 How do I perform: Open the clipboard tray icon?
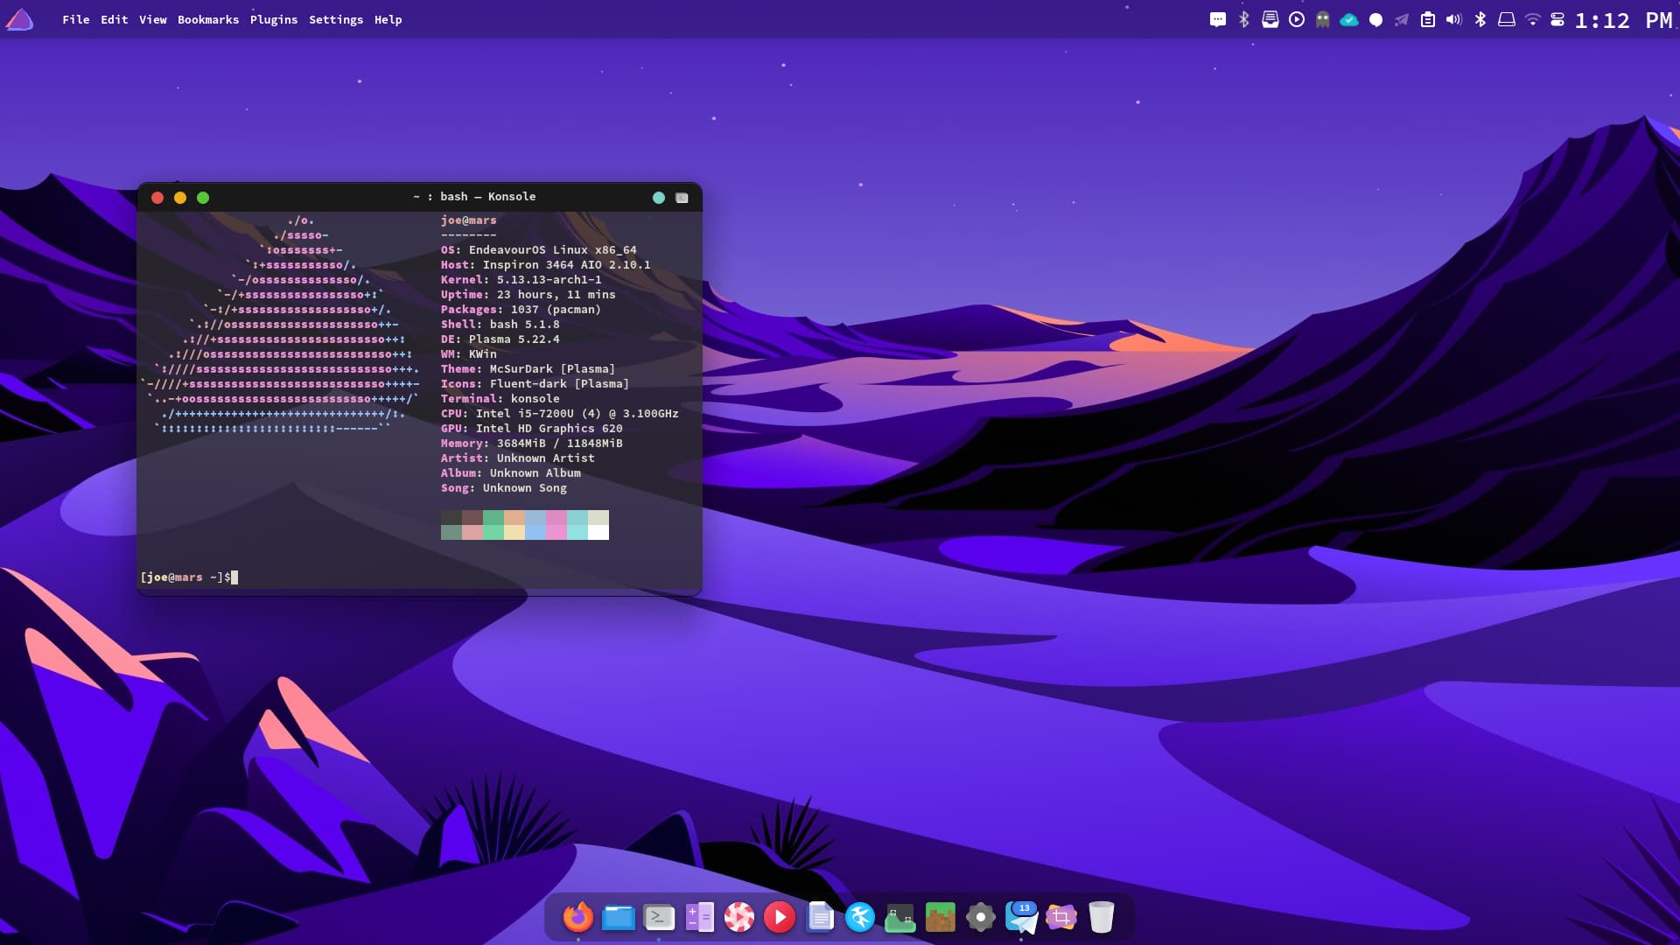(1428, 19)
